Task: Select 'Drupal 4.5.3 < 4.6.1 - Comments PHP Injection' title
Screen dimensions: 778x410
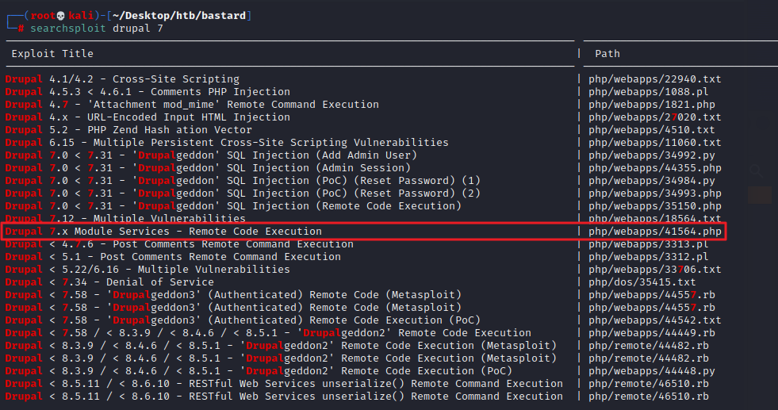Action: point(148,92)
